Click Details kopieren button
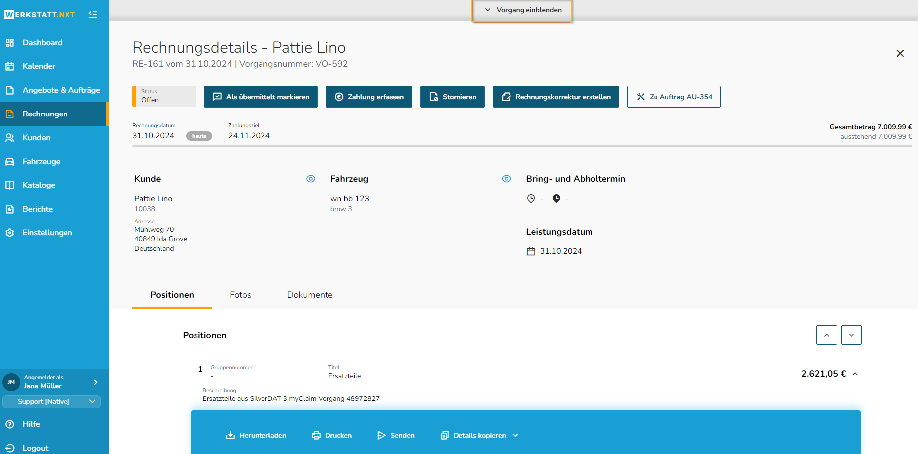 473,435
